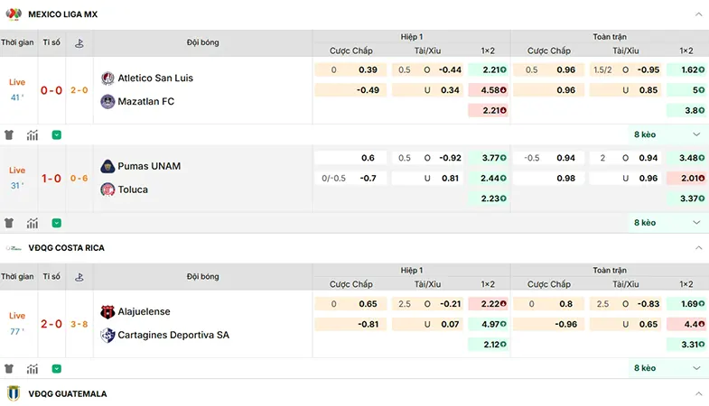Collapse the VĐQG Guatemala league section
Viewport: 709px width, 406px height.
click(x=698, y=393)
